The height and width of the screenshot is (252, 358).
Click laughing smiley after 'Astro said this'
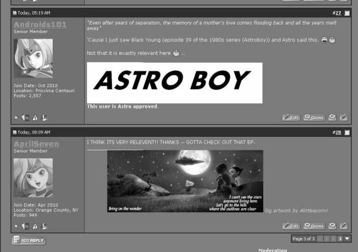[x=324, y=40]
